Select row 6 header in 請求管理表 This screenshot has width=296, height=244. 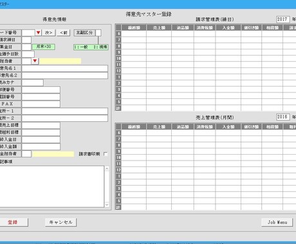tap(118, 33)
